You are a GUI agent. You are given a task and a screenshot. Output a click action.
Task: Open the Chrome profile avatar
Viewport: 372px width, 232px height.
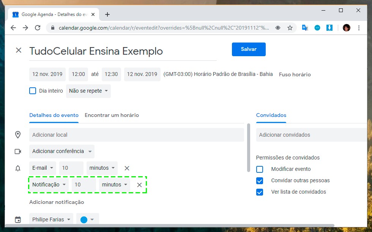[x=346, y=28]
